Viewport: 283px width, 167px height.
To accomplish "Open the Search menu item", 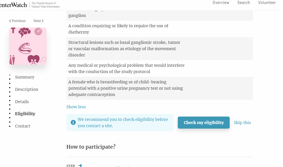I will [243, 3].
